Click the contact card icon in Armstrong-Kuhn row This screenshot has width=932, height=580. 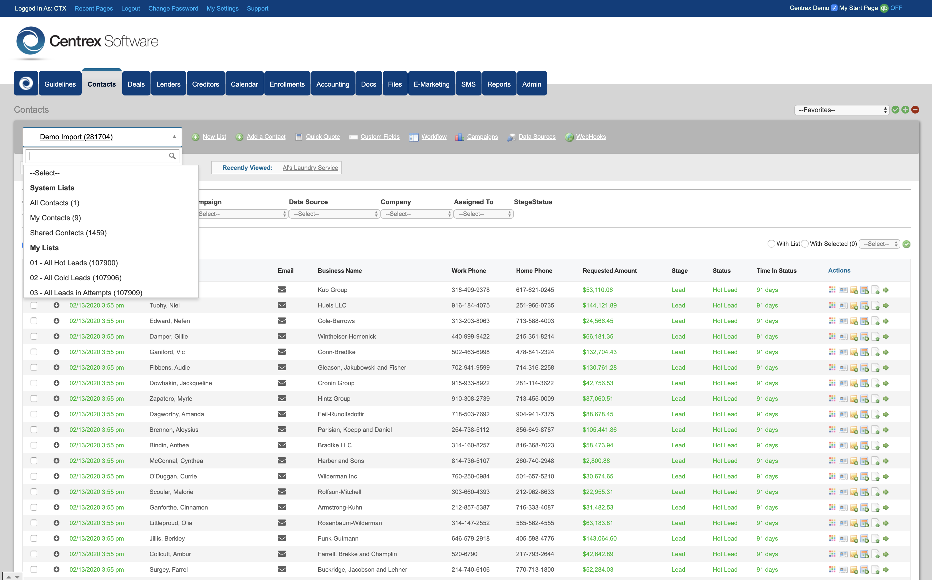click(x=843, y=508)
